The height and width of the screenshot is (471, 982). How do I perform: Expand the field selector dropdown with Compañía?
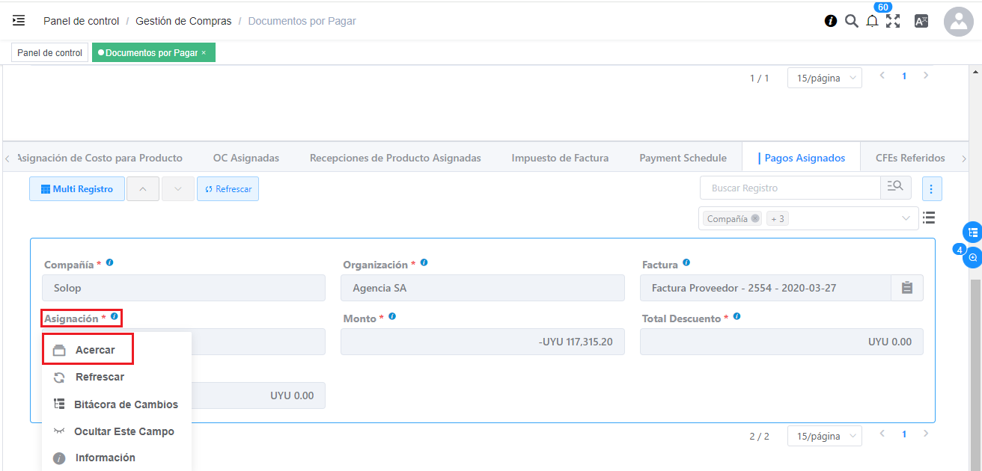pos(906,219)
